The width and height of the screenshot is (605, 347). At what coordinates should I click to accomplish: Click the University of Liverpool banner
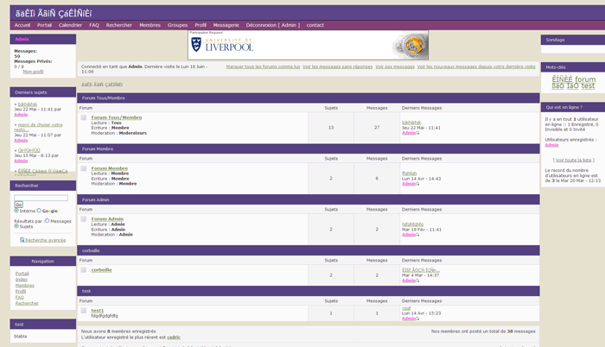click(308, 45)
